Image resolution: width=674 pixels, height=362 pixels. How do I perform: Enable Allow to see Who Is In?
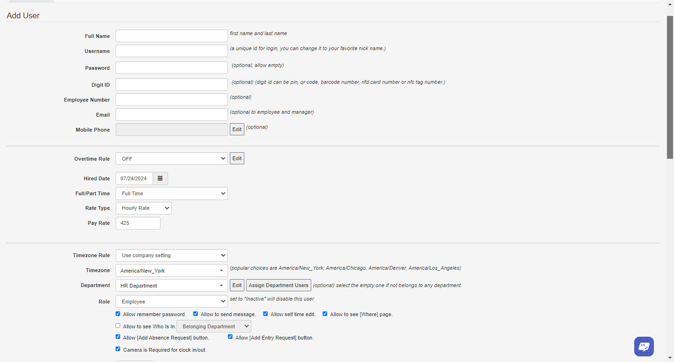(118, 325)
